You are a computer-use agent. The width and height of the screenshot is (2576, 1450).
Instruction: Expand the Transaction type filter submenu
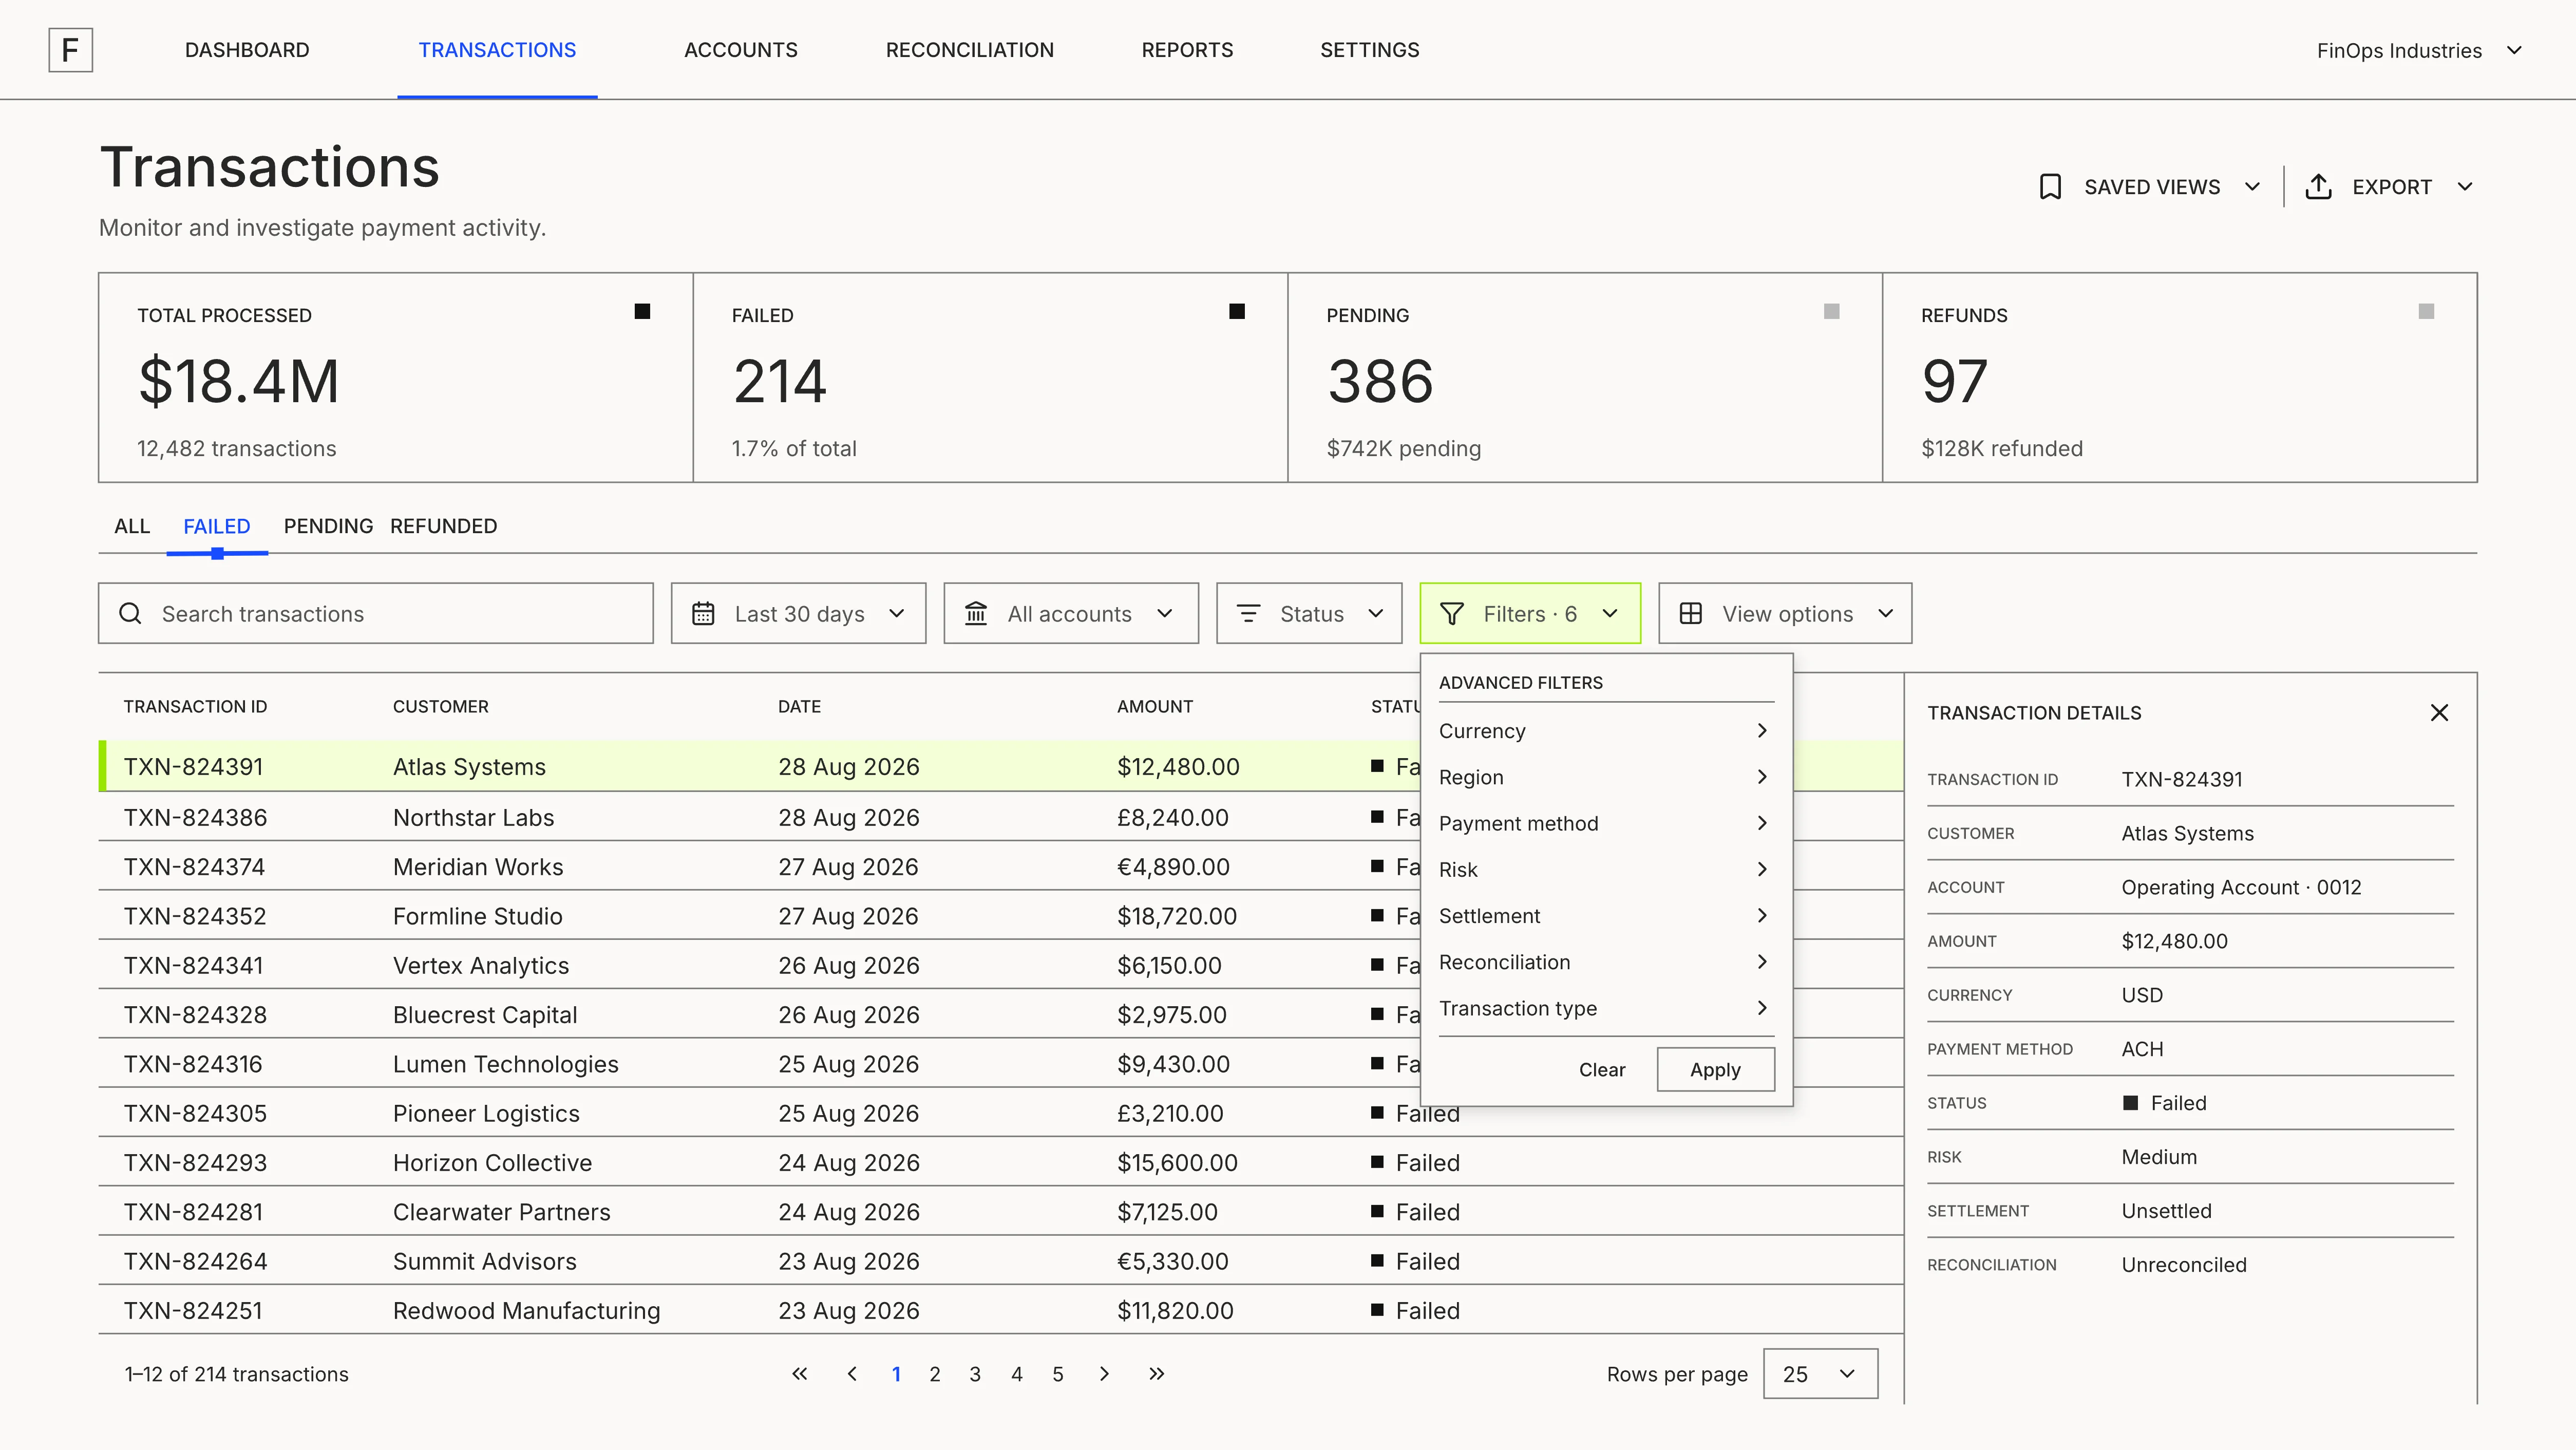1605,1008
